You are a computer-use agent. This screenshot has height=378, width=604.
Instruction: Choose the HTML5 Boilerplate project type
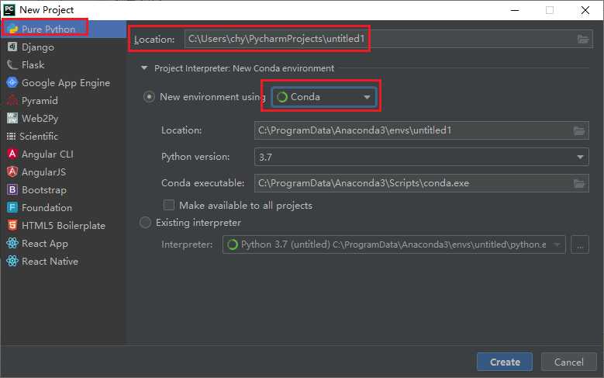tap(64, 225)
